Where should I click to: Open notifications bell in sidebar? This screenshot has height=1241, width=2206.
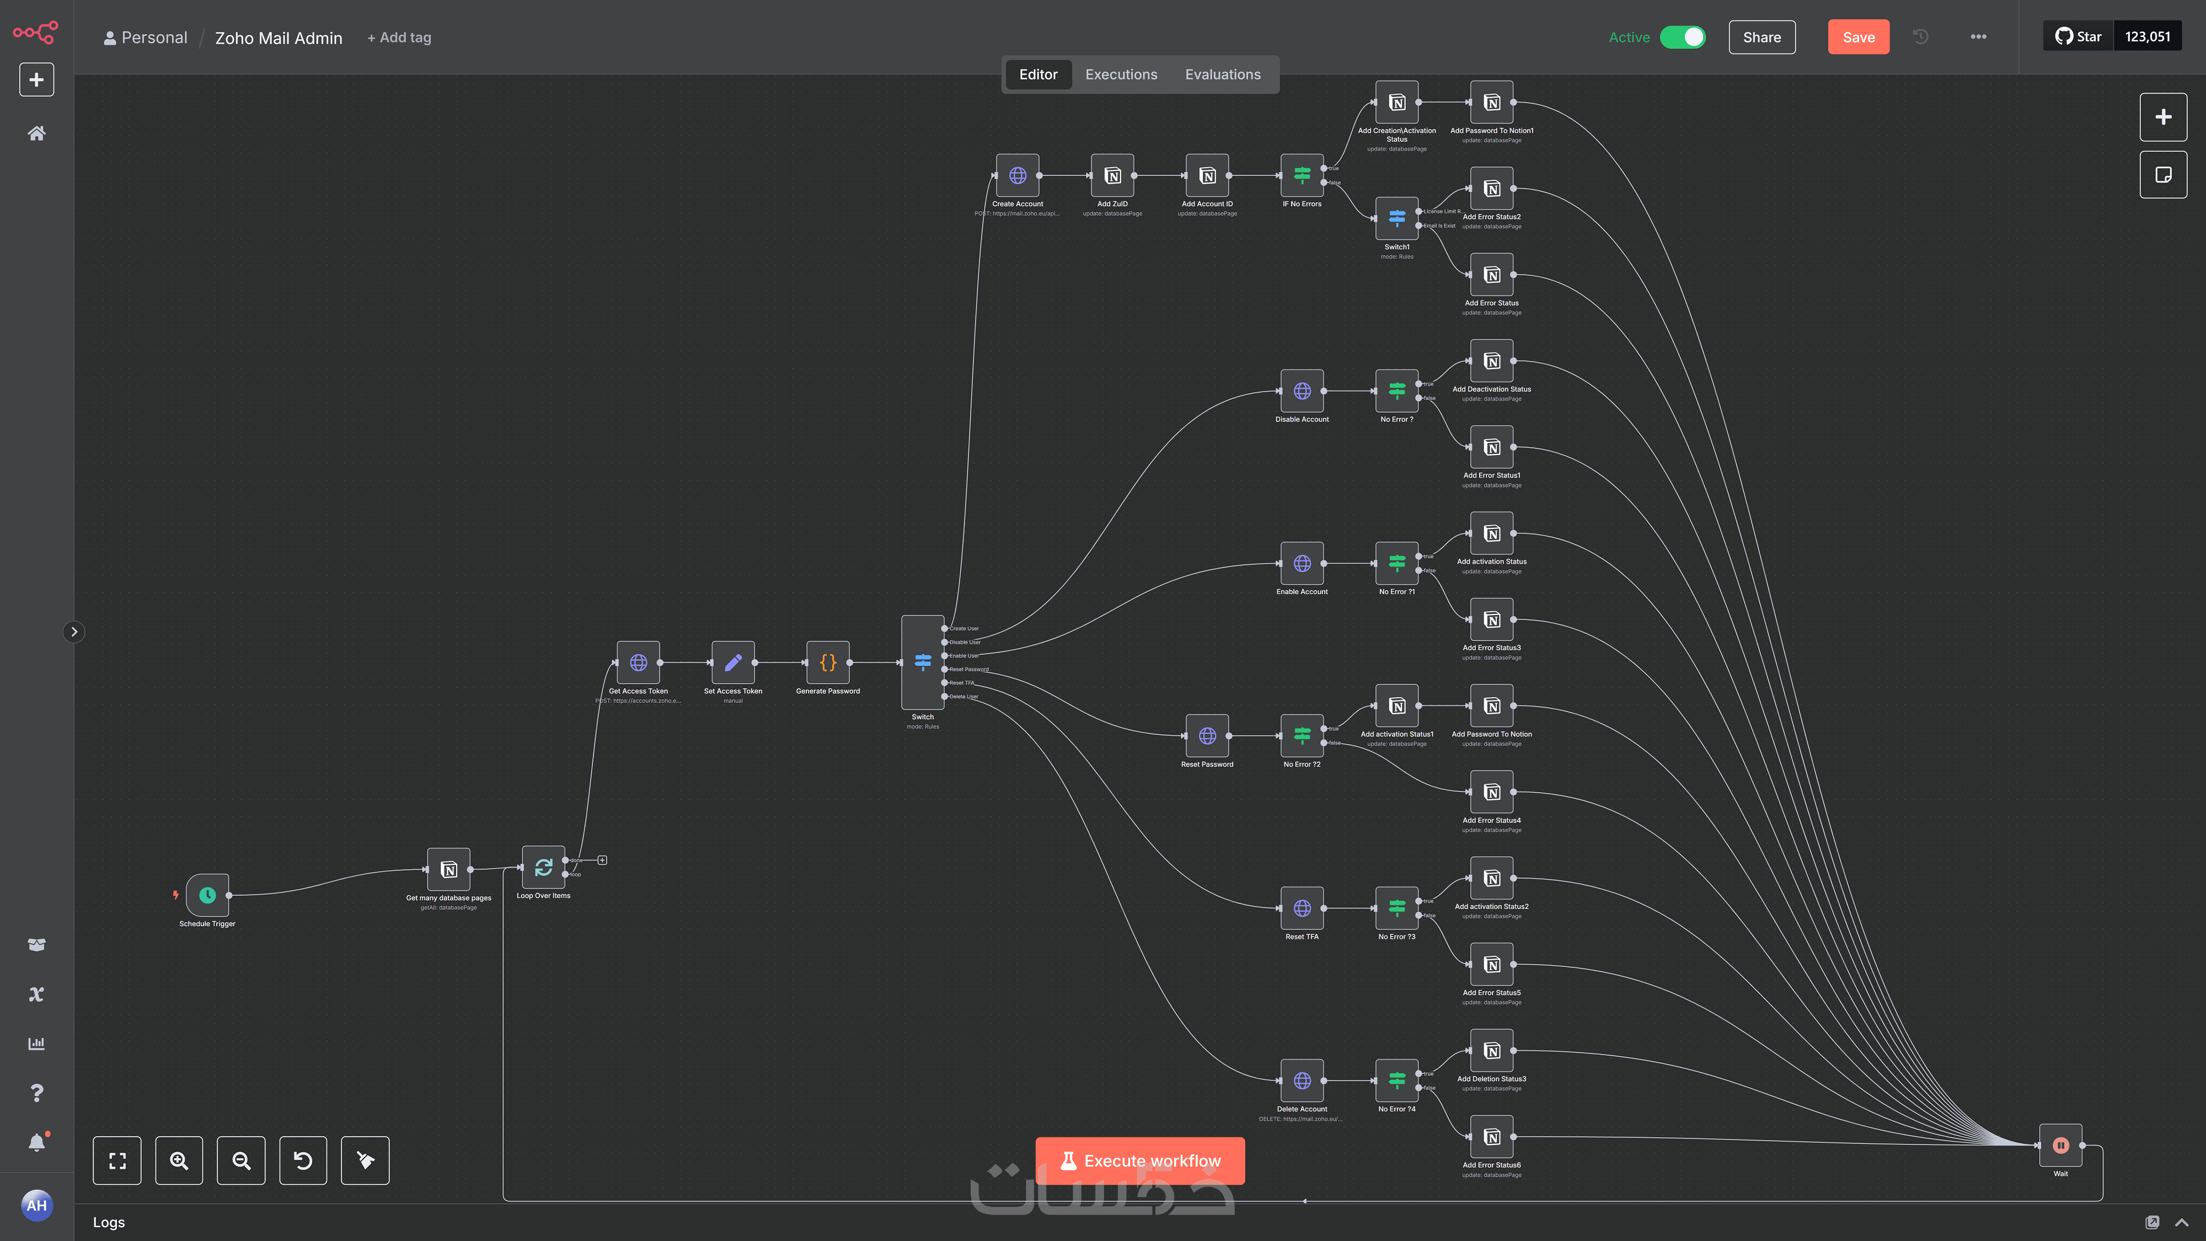coord(36,1142)
